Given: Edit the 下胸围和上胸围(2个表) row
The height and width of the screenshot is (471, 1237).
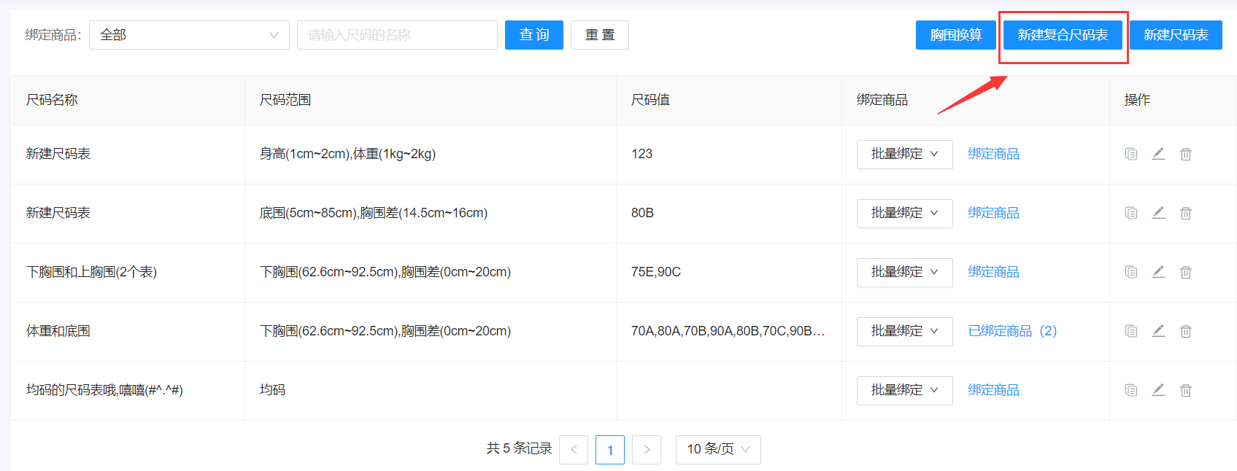Looking at the screenshot, I should (1158, 272).
